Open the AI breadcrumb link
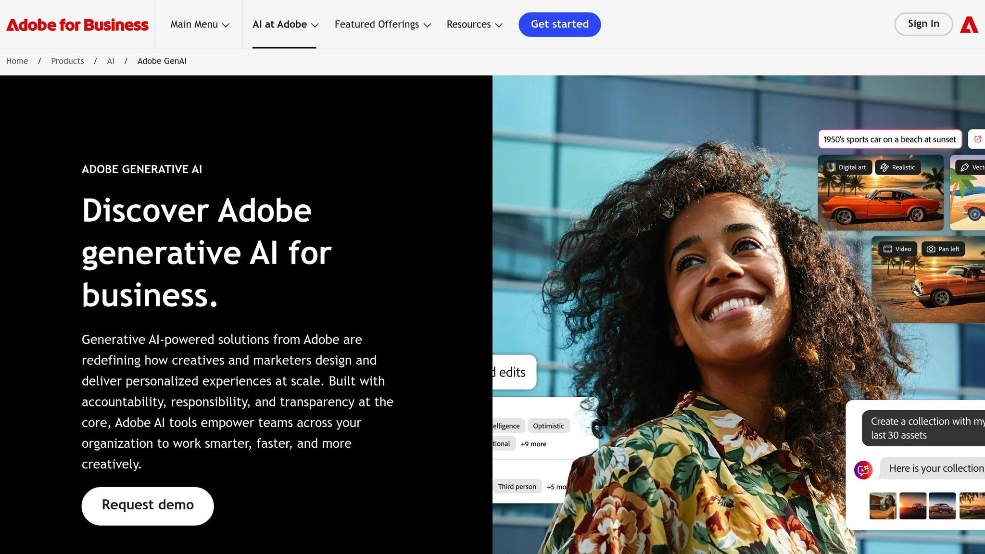Viewport: 985px width, 554px height. [x=111, y=61]
